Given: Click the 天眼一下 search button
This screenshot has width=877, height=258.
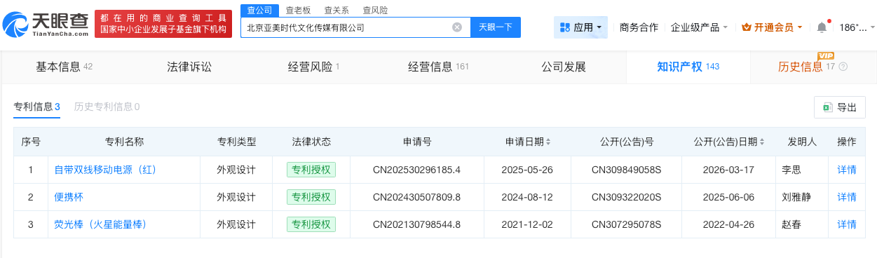Looking at the screenshot, I should click(495, 27).
